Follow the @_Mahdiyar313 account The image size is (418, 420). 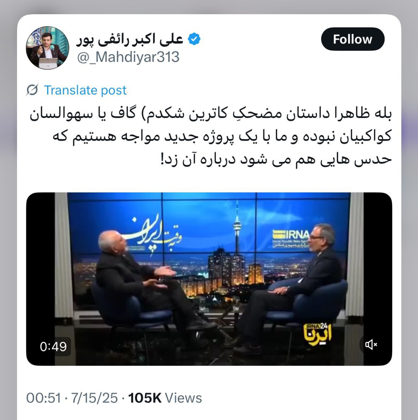tap(352, 39)
